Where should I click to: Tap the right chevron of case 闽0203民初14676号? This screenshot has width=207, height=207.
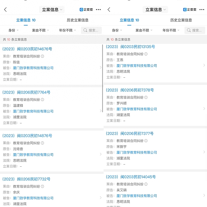click(101, 68)
